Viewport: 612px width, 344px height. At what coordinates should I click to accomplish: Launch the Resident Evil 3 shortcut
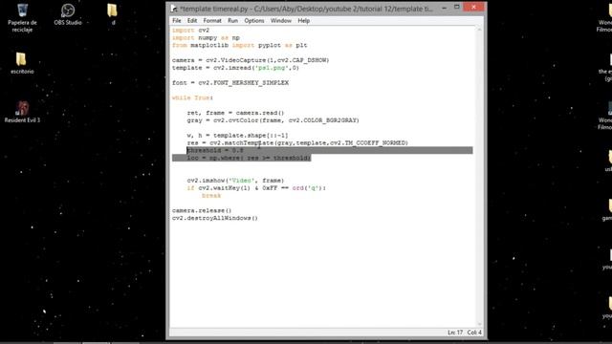[22, 112]
